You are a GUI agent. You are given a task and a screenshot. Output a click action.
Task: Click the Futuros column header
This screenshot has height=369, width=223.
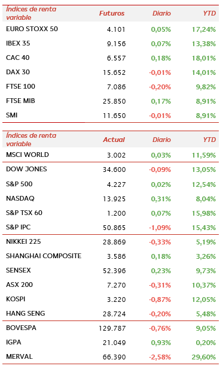coord(112,13)
